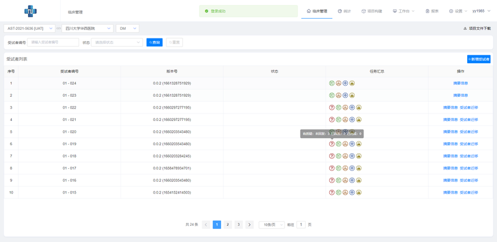Click the 任务汇总 column header

point(377,71)
